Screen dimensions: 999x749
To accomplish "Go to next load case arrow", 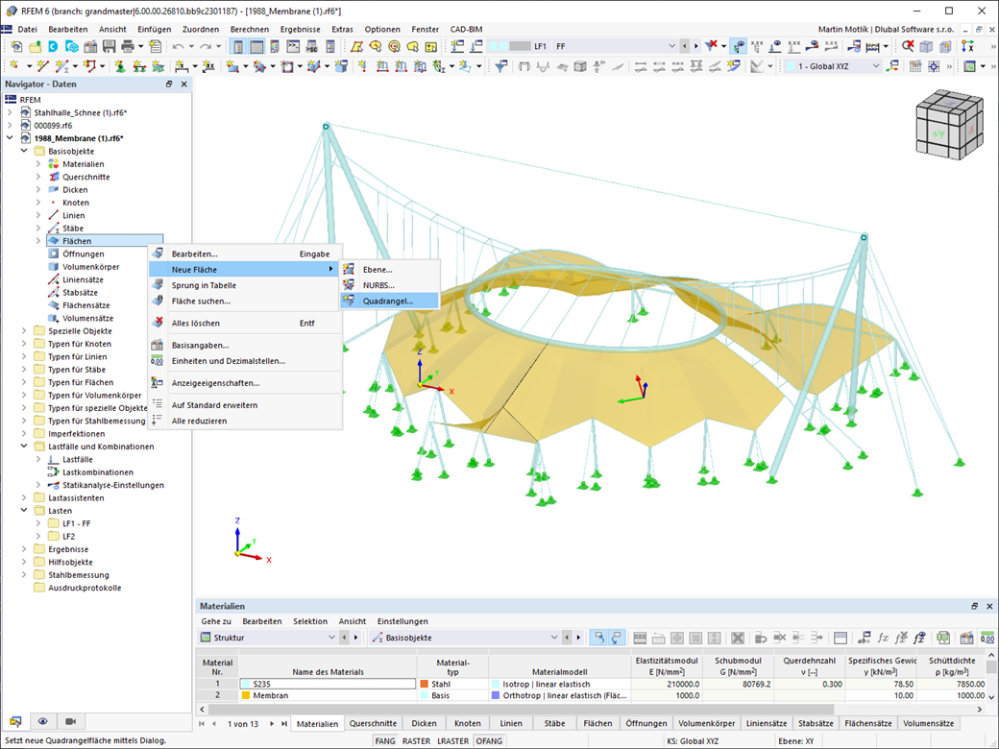I will coord(695,46).
